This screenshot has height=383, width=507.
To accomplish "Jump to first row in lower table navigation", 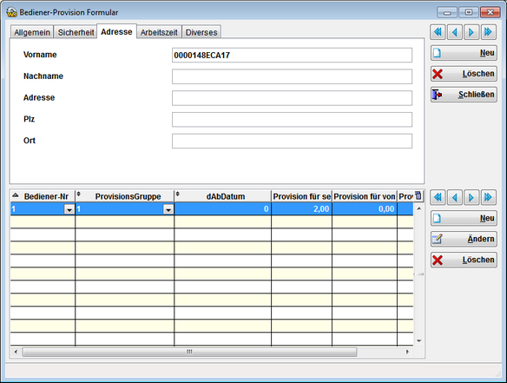I will [438, 197].
